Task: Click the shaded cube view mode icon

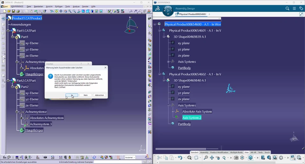Action: 251,158
